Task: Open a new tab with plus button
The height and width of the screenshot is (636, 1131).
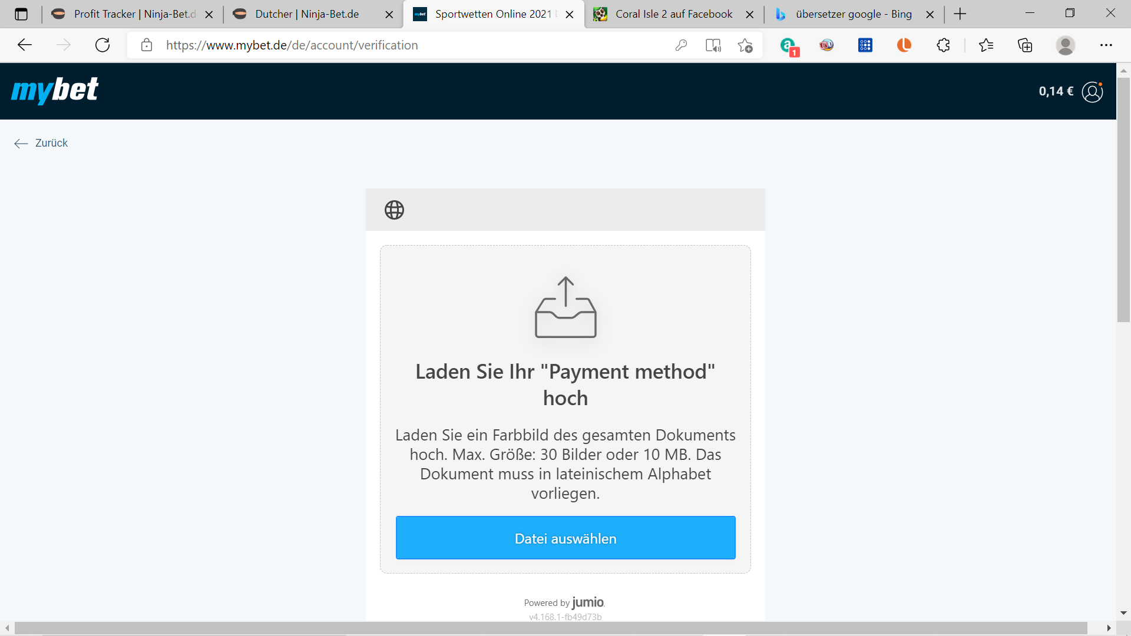Action: 960,14
